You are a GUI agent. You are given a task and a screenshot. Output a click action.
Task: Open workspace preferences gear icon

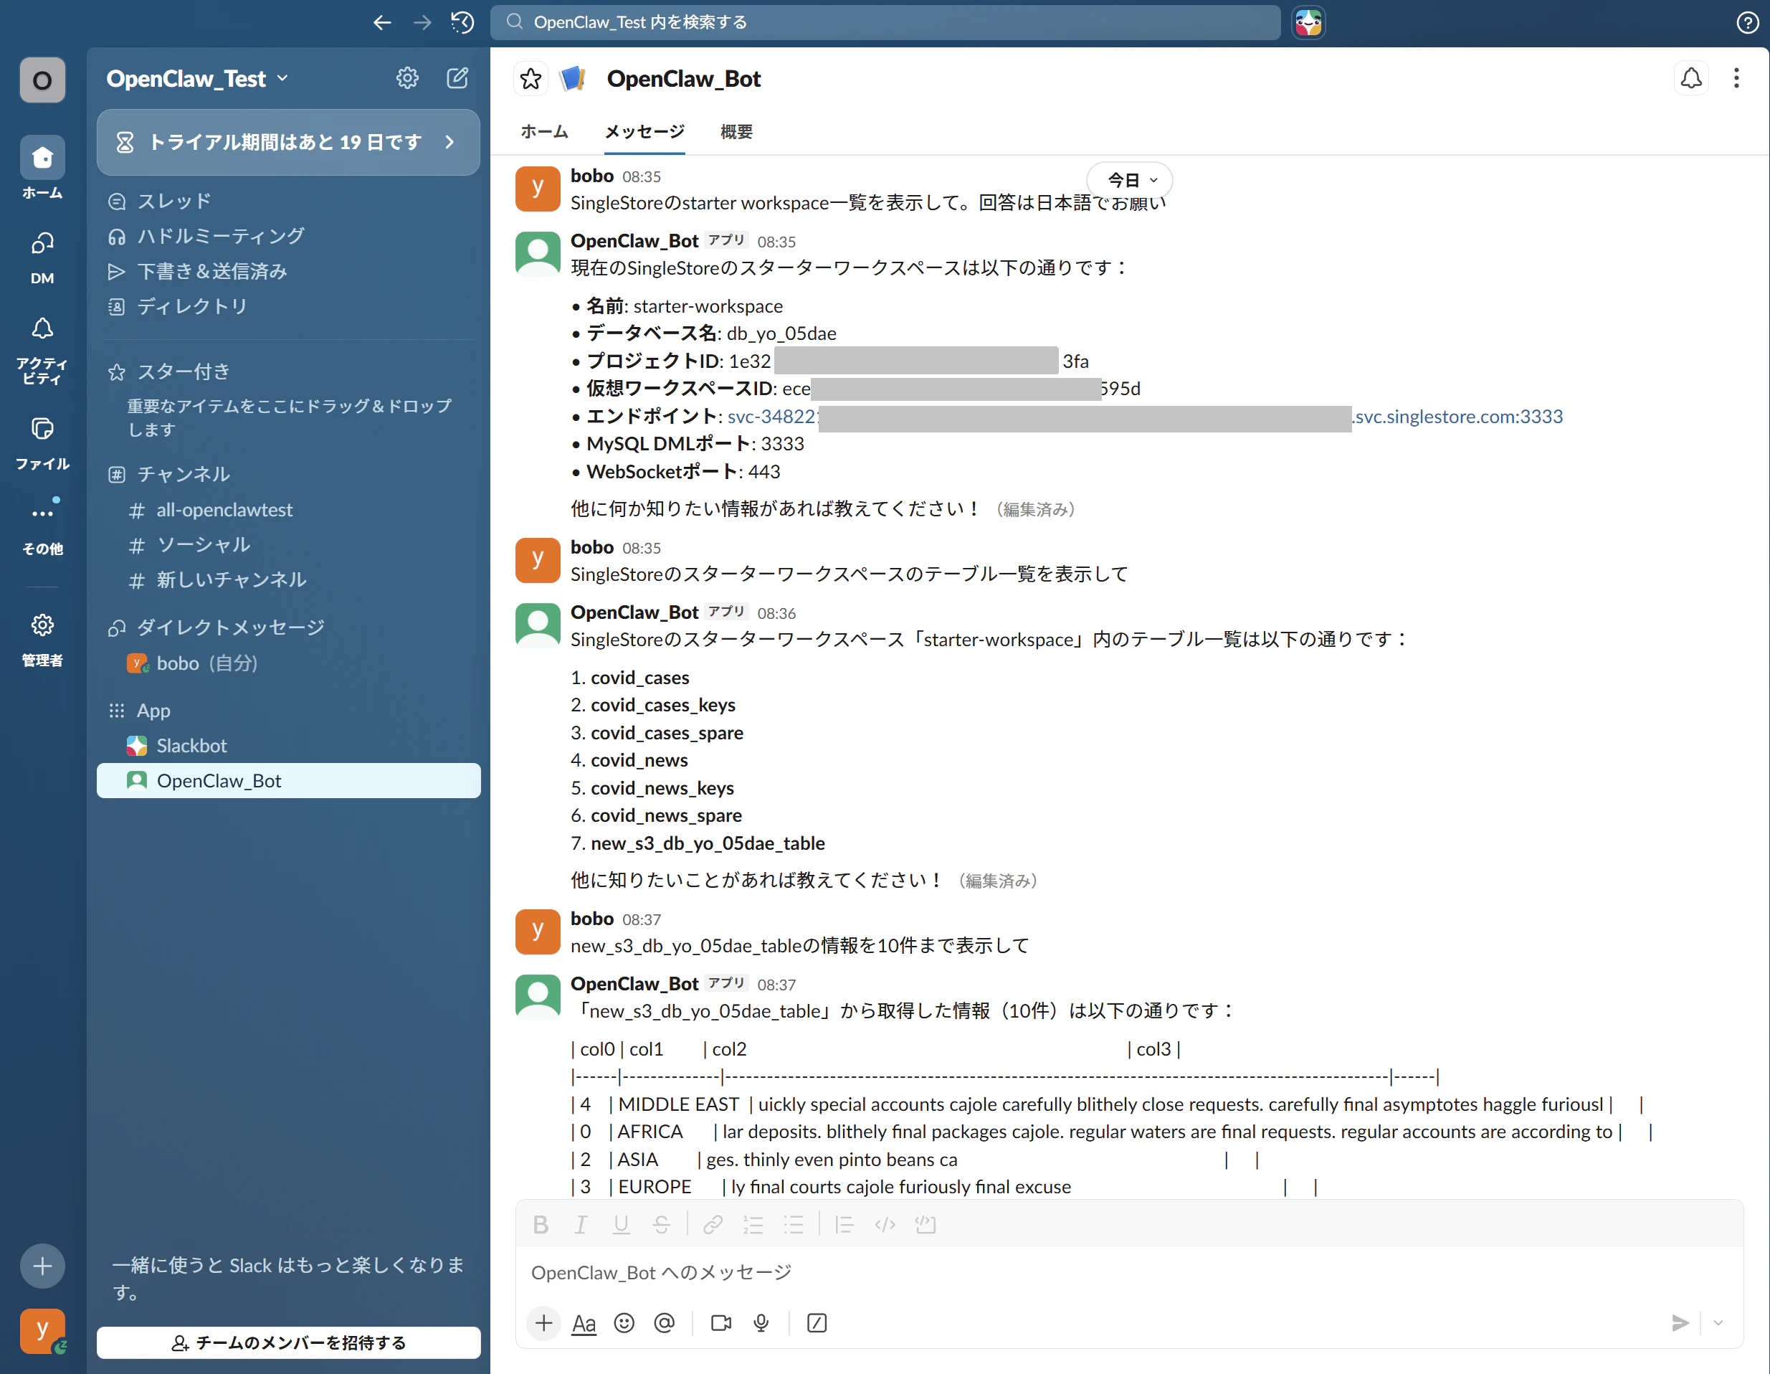(407, 78)
